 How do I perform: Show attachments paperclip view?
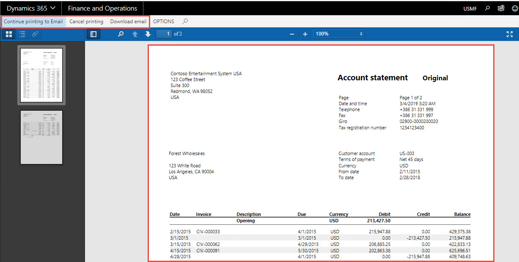(35, 34)
